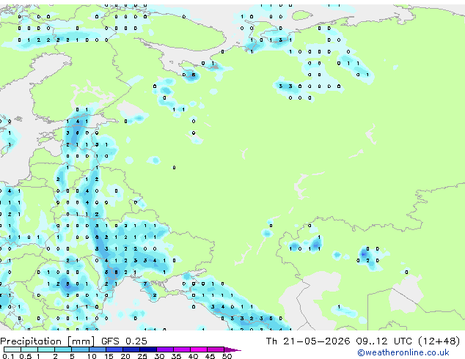Click the 'Precipitation [mm]' title text
465x359 pixels.
47,341
